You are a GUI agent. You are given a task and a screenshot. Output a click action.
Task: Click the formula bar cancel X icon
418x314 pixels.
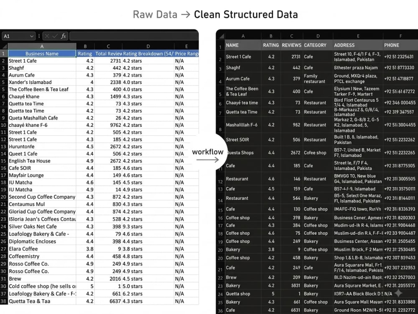47,36
